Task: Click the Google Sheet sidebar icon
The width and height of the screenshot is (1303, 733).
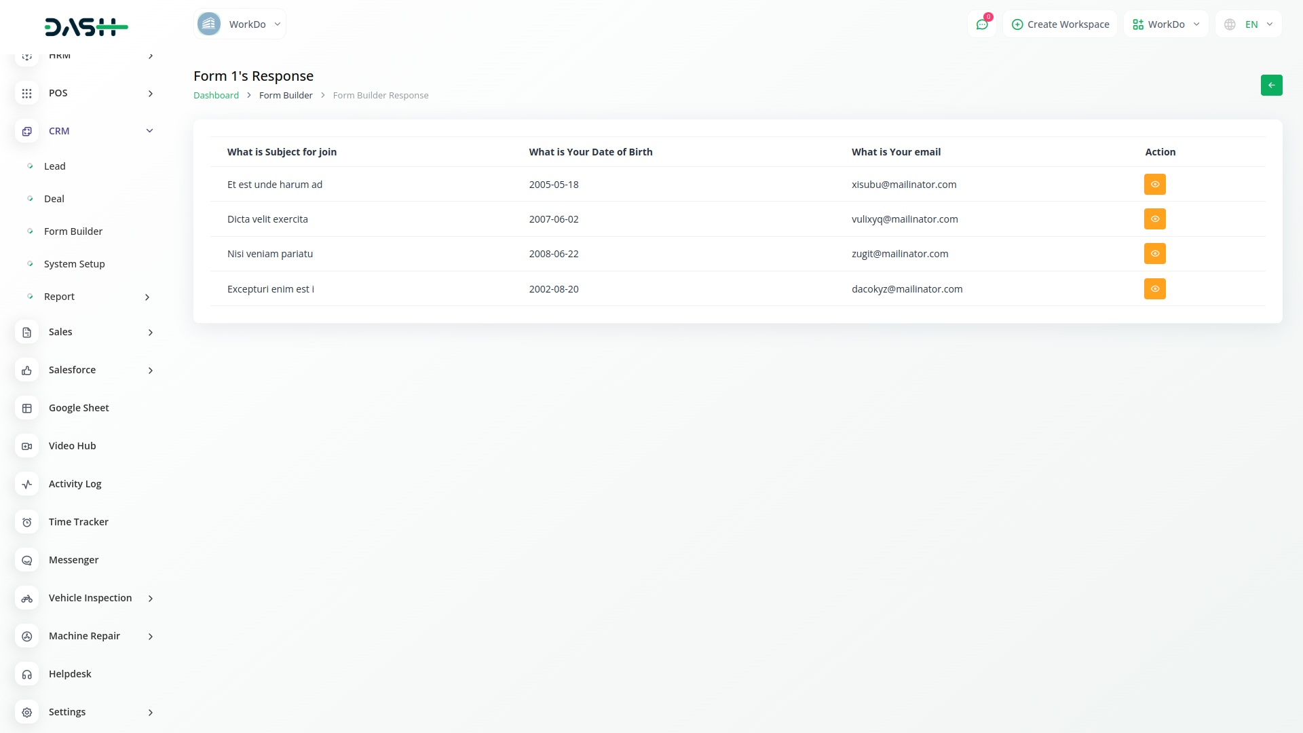Action: [27, 408]
